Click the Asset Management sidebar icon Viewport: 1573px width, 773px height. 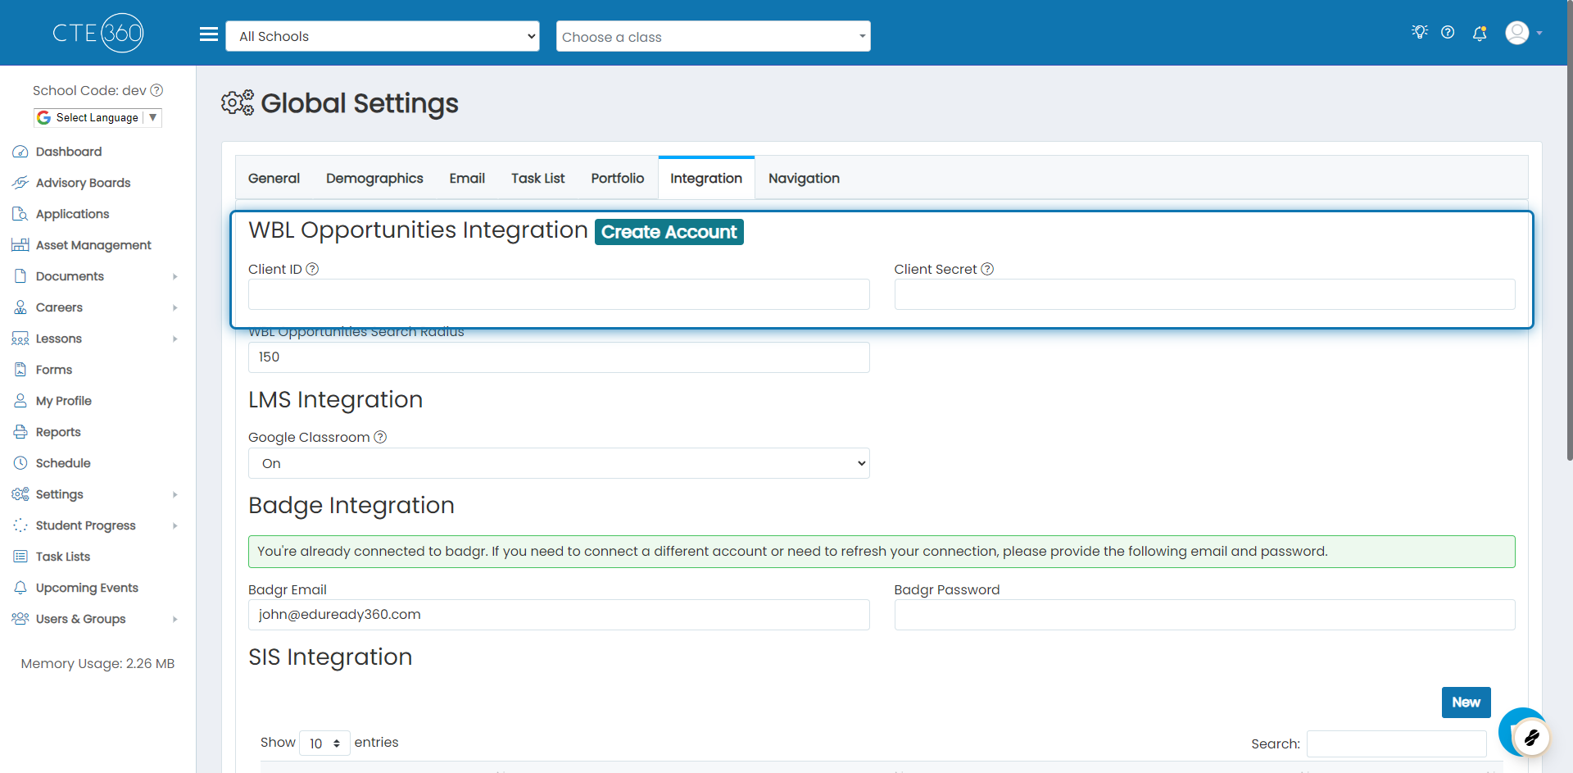(20, 245)
